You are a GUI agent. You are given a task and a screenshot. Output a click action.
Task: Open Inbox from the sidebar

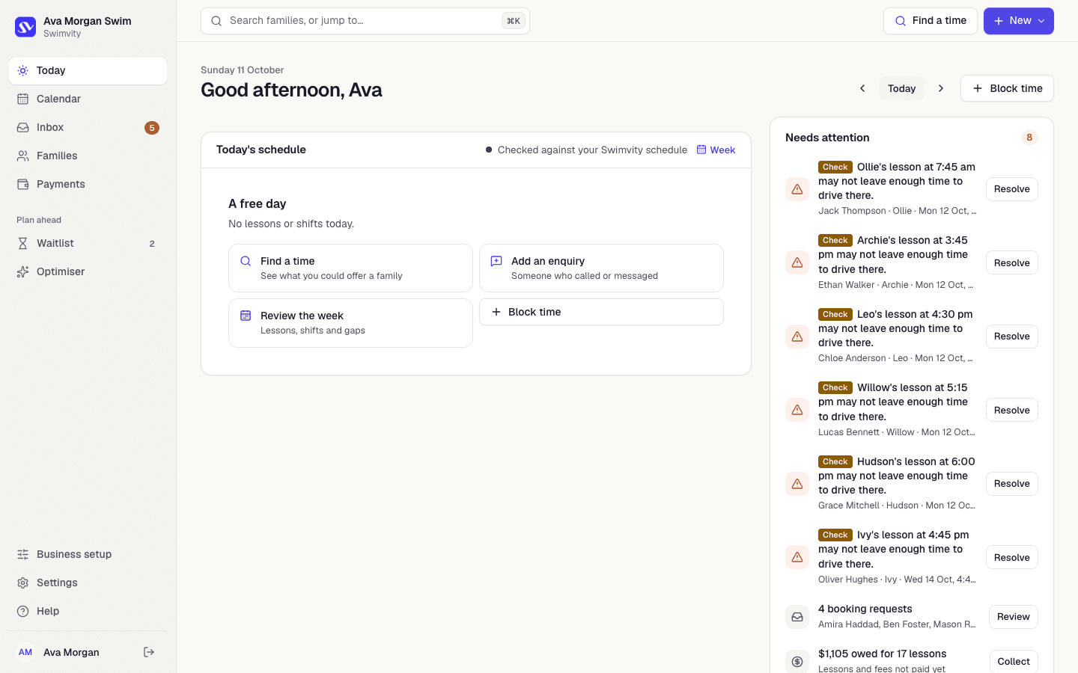88,128
